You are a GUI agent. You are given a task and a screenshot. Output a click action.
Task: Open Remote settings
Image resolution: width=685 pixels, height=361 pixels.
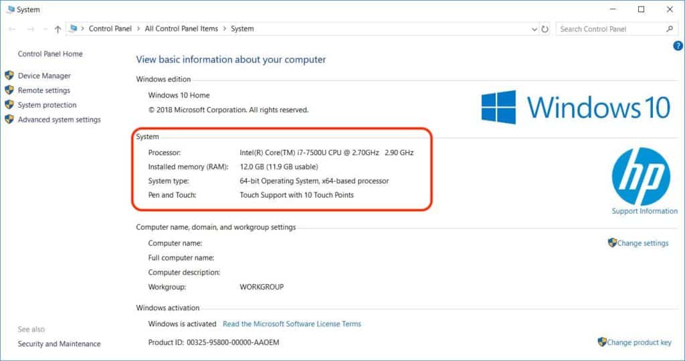coord(43,90)
